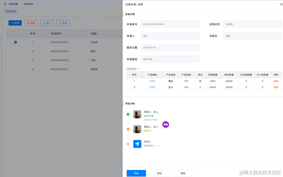
Task: Close the purchase request detail panel
Action: tap(281, 4)
